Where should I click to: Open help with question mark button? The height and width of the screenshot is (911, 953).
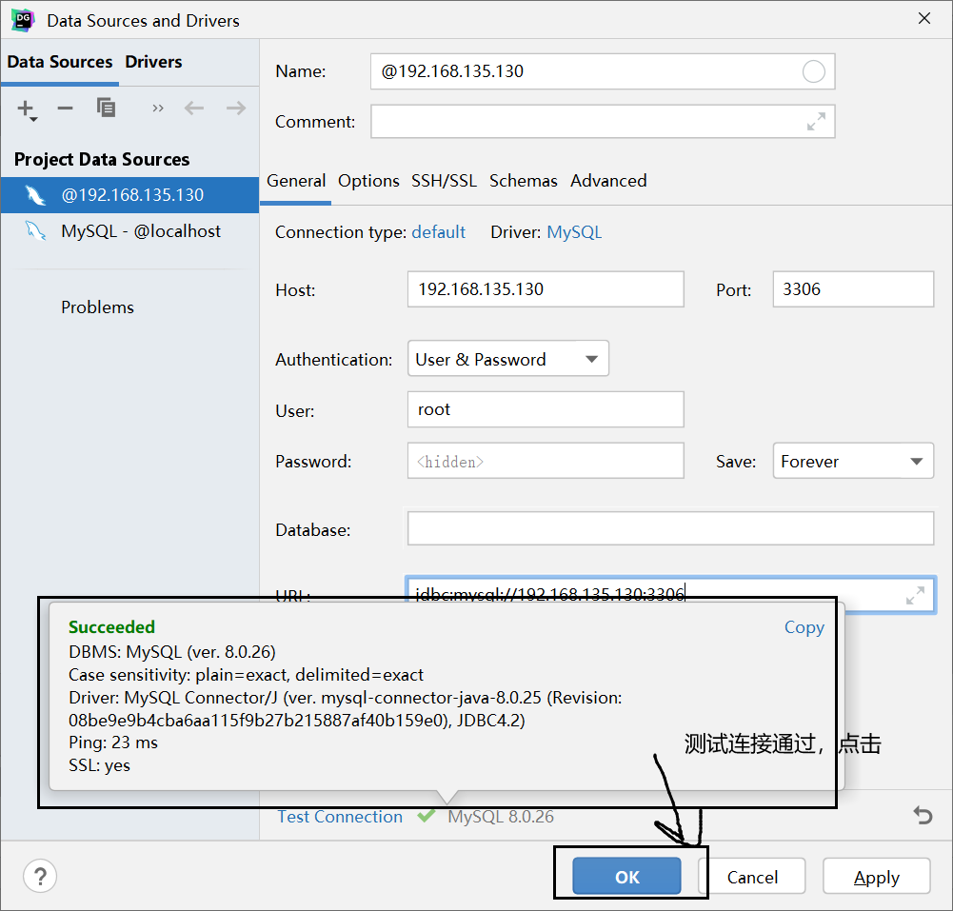point(40,877)
